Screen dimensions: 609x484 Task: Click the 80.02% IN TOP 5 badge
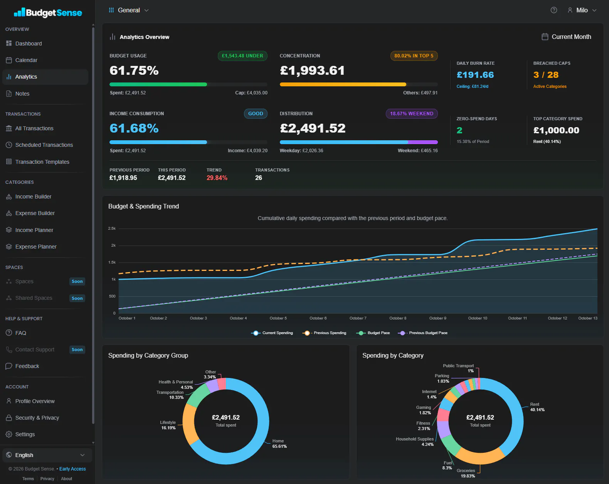click(414, 56)
